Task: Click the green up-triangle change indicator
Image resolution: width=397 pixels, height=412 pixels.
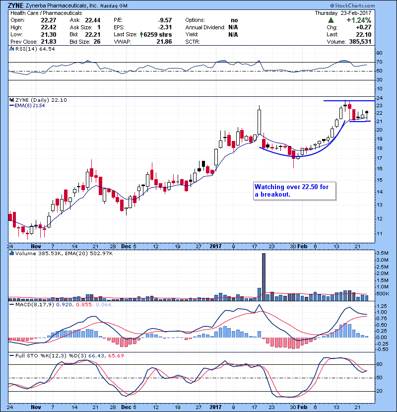Action: pos(331,20)
